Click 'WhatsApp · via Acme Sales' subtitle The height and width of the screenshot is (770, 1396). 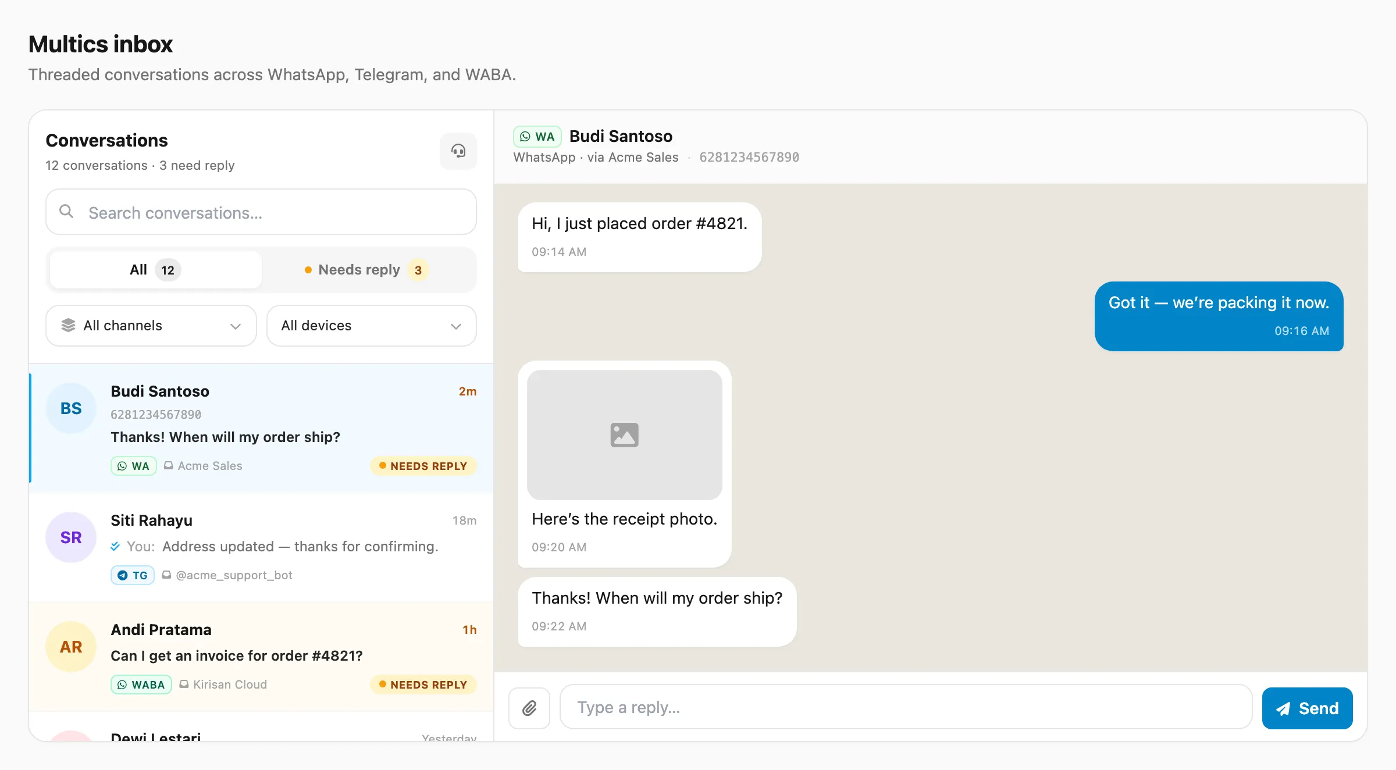pos(596,157)
